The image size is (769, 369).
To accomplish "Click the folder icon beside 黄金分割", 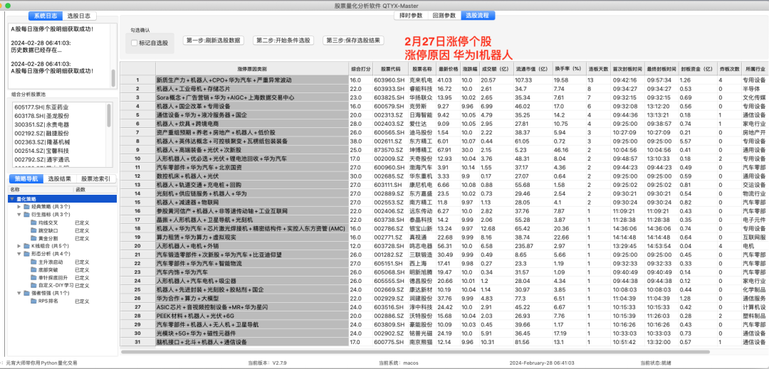I will pos(33,238).
